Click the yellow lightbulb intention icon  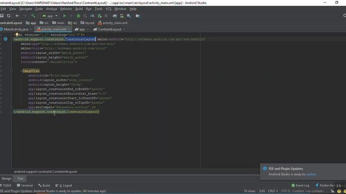17,34
